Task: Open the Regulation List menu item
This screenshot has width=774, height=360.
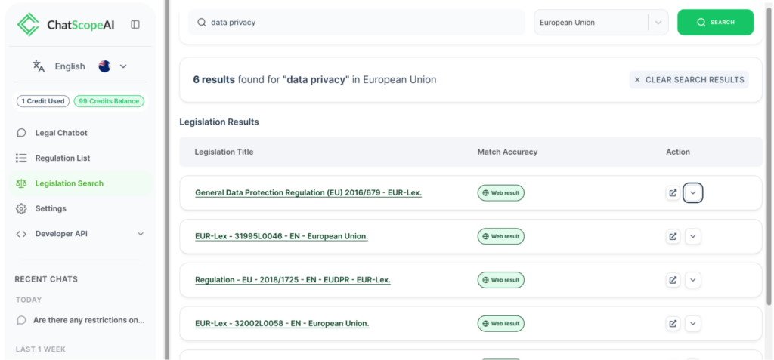Action: [80, 158]
